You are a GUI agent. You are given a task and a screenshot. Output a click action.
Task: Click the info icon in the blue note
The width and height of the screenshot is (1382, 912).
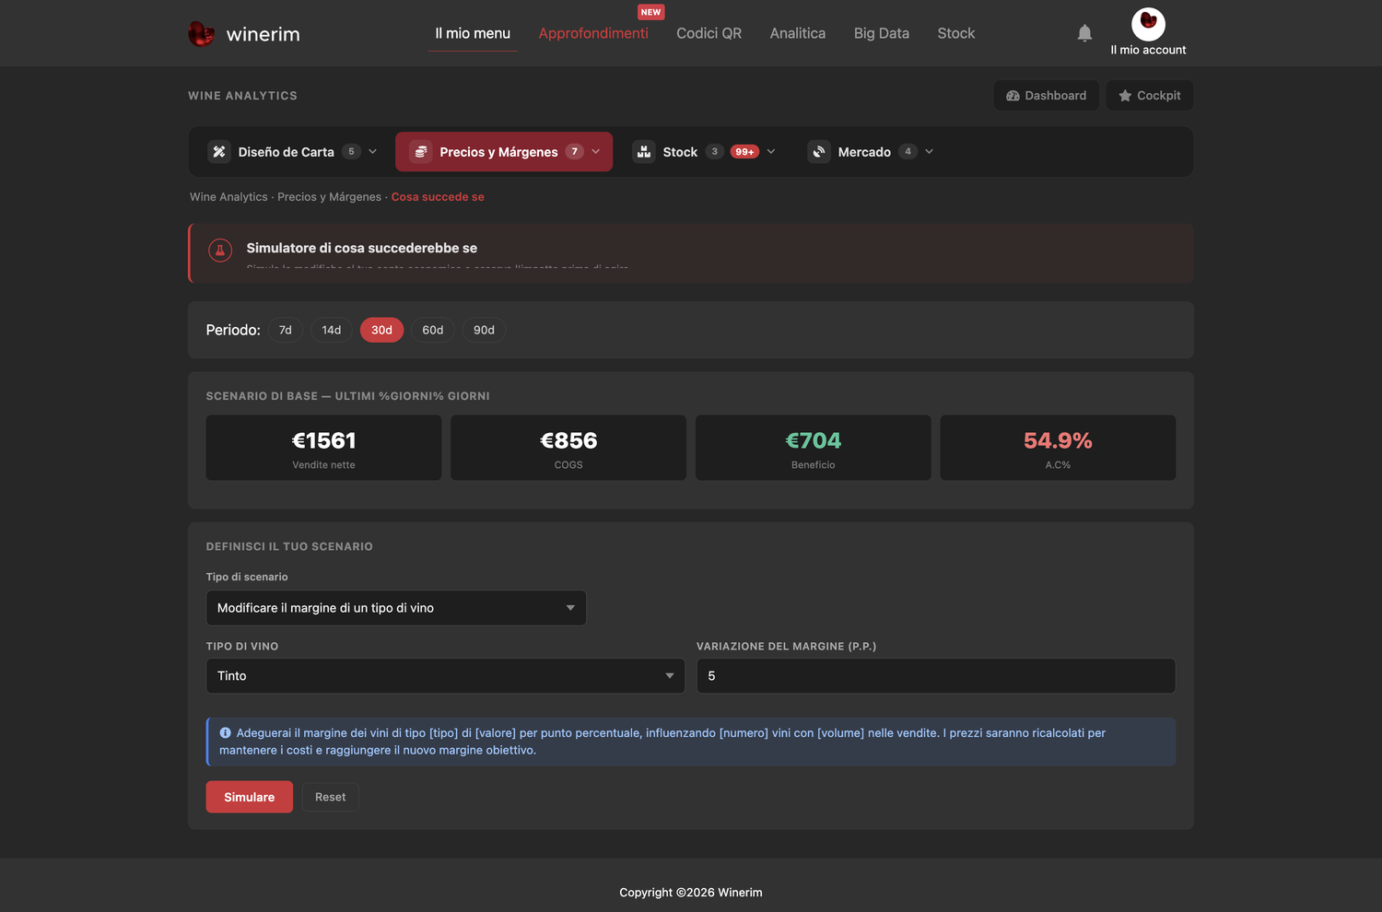pyautogui.click(x=225, y=733)
